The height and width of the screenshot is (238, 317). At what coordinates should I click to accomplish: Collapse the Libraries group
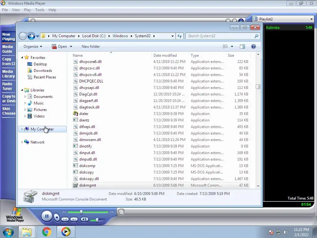(22, 90)
